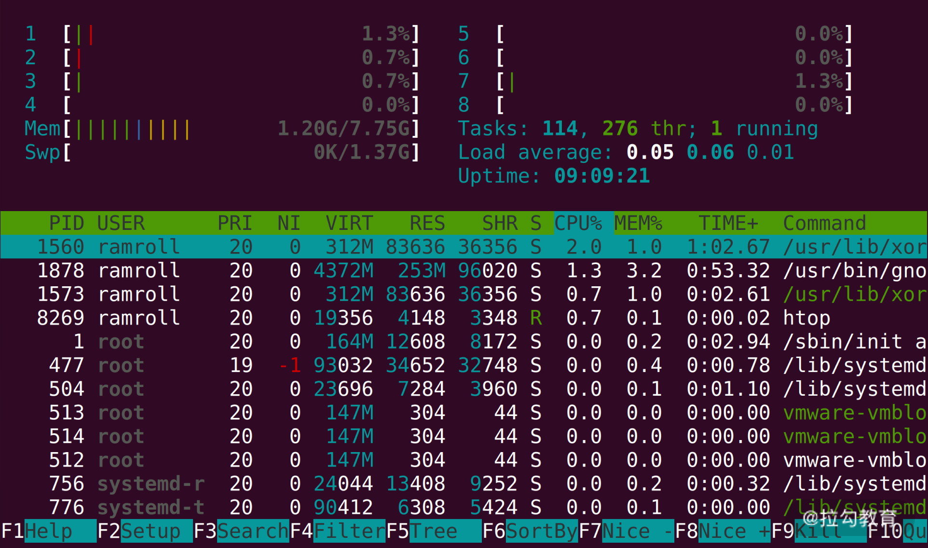Click the Command column header
The height and width of the screenshot is (548, 928).
(824, 223)
